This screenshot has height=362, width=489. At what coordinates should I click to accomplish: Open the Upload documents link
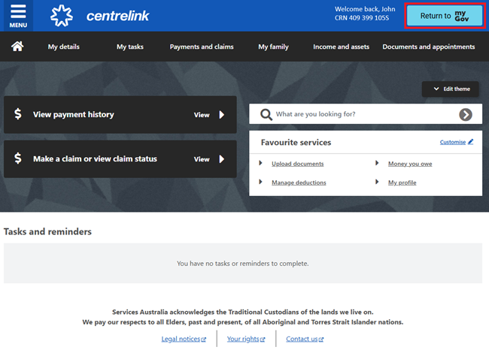(297, 164)
